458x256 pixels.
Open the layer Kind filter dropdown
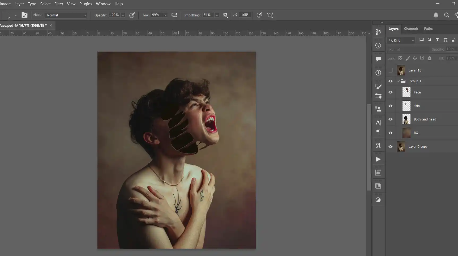401,40
